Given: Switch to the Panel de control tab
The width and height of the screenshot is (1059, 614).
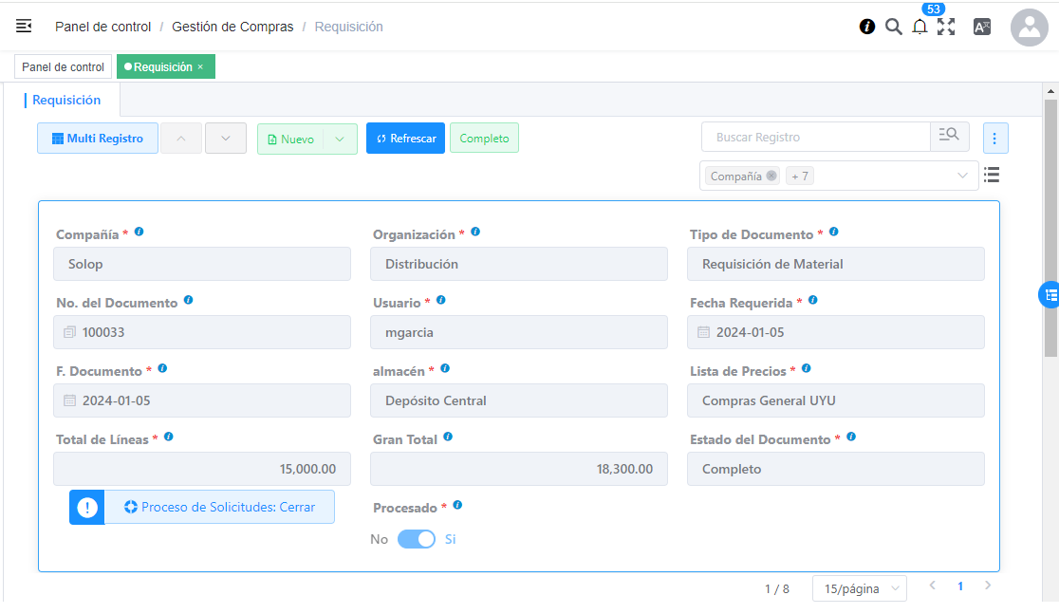Looking at the screenshot, I should (64, 66).
